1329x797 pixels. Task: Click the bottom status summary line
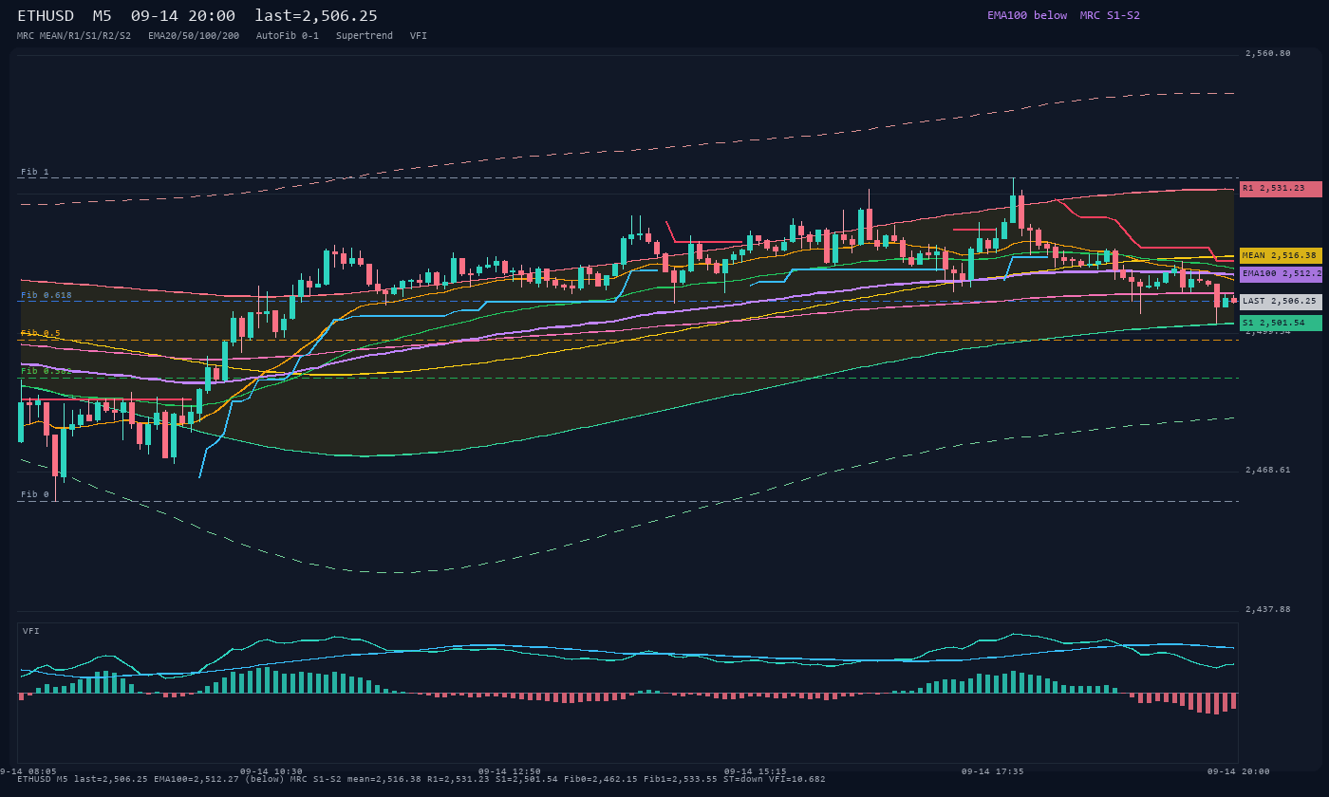421,779
